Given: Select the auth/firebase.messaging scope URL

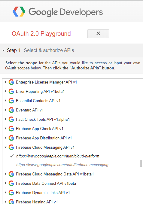Looking at the screenshot, I should [x=62, y=165].
